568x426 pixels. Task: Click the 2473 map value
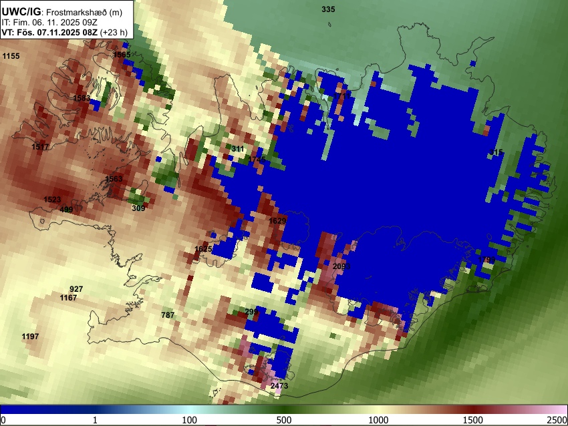click(279, 385)
